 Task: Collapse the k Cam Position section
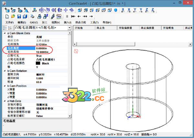tap(5, 86)
